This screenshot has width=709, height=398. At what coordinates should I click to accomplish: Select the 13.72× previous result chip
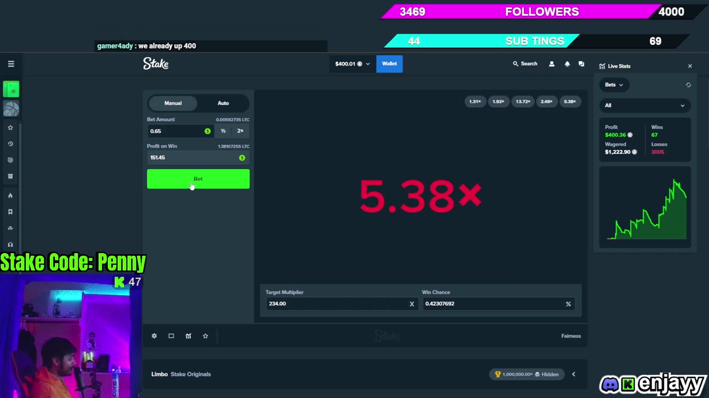click(523, 102)
